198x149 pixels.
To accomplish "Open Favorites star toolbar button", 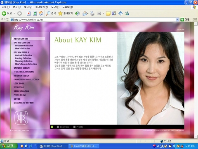I will pyautogui.click(x=60, y=13).
